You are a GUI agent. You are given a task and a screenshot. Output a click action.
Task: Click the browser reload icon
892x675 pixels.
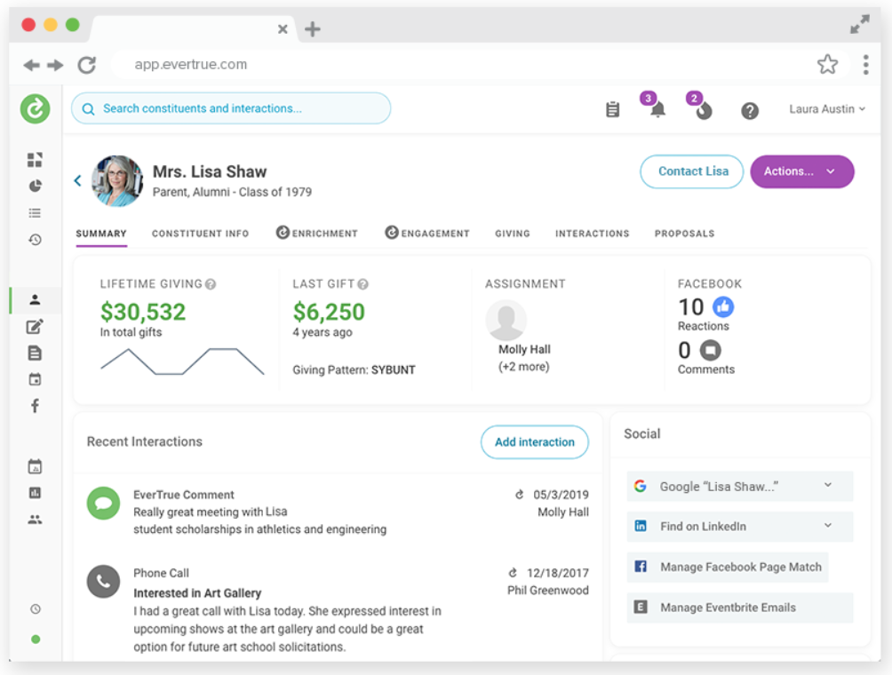point(86,65)
